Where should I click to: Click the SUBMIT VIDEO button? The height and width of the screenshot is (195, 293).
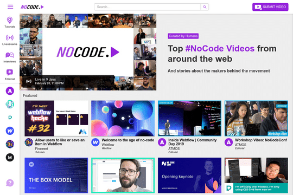[x=270, y=7]
